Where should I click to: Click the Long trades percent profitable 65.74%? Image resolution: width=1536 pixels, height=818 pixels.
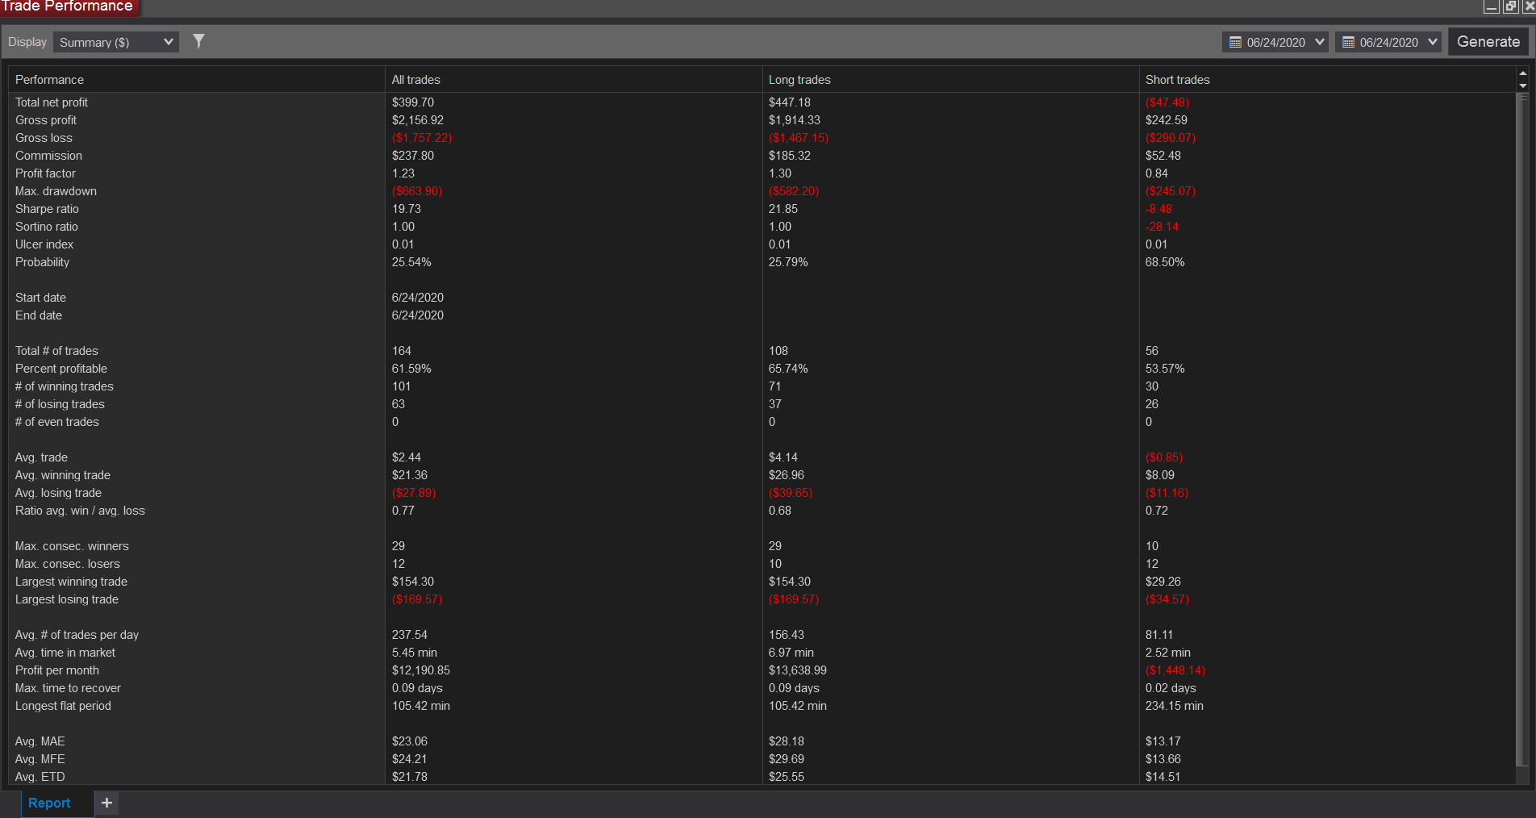(788, 369)
